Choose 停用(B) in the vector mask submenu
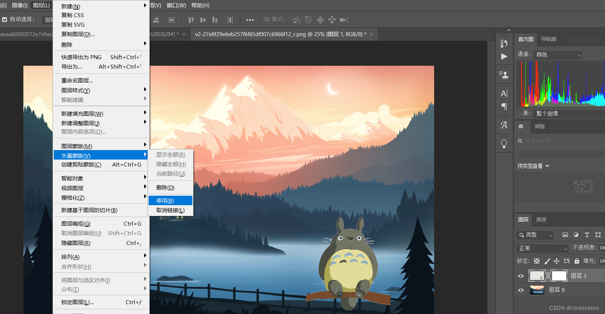605x314 pixels. [x=171, y=200]
